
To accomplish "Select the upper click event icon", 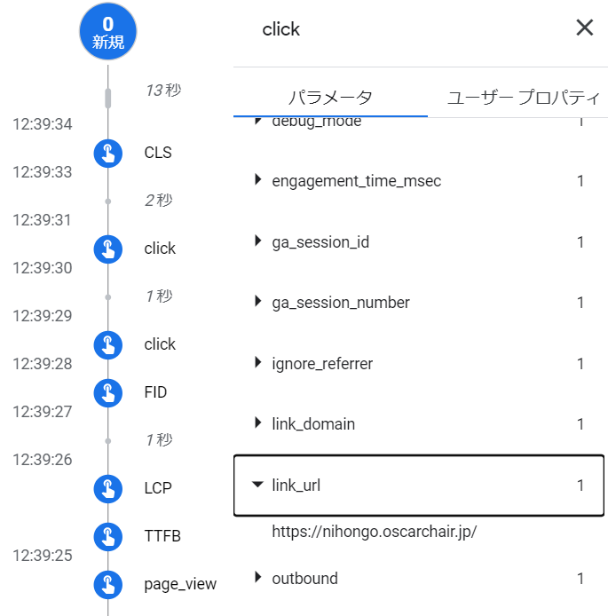I will click(107, 249).
